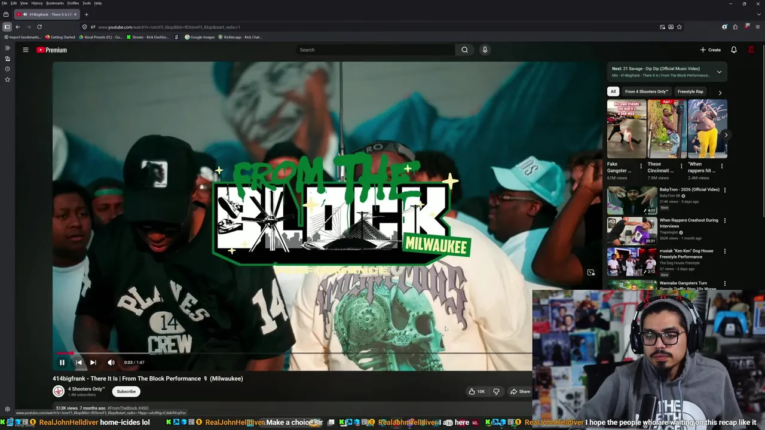Screen dimensions: 765x430
Task: Like the video showing 10K
Action: [477, 392]
